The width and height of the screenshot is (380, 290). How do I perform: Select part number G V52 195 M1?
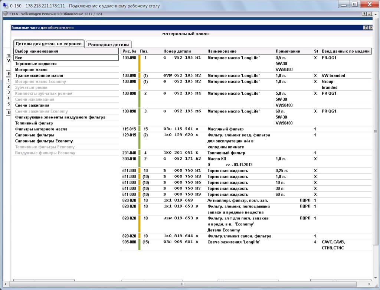click(x=182, y=58)
